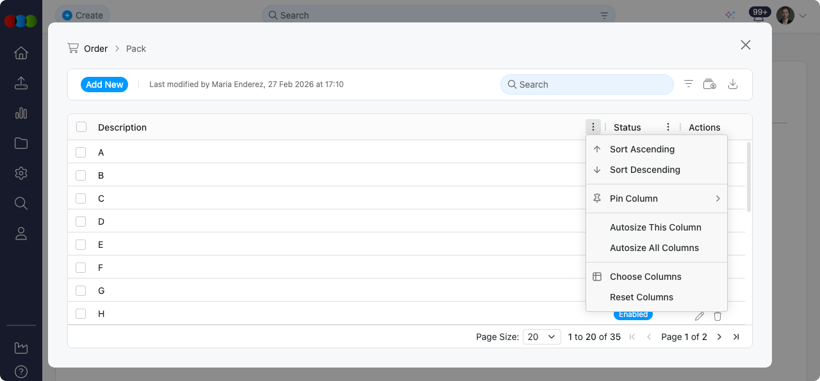Check the select-all checkbox in the header
The image size is (820, 381).
81,126
